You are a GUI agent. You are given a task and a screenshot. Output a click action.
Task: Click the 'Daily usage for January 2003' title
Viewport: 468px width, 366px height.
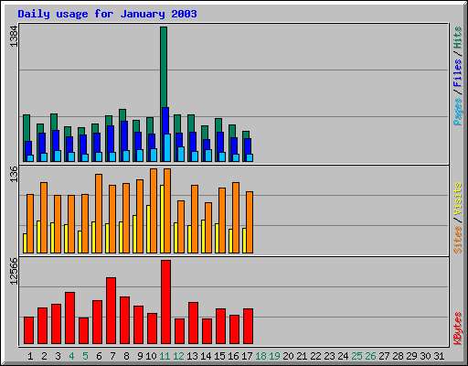tap(107, 14)
